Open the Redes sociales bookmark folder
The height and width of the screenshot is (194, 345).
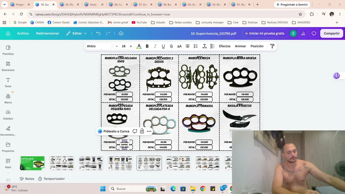point(181,22)
